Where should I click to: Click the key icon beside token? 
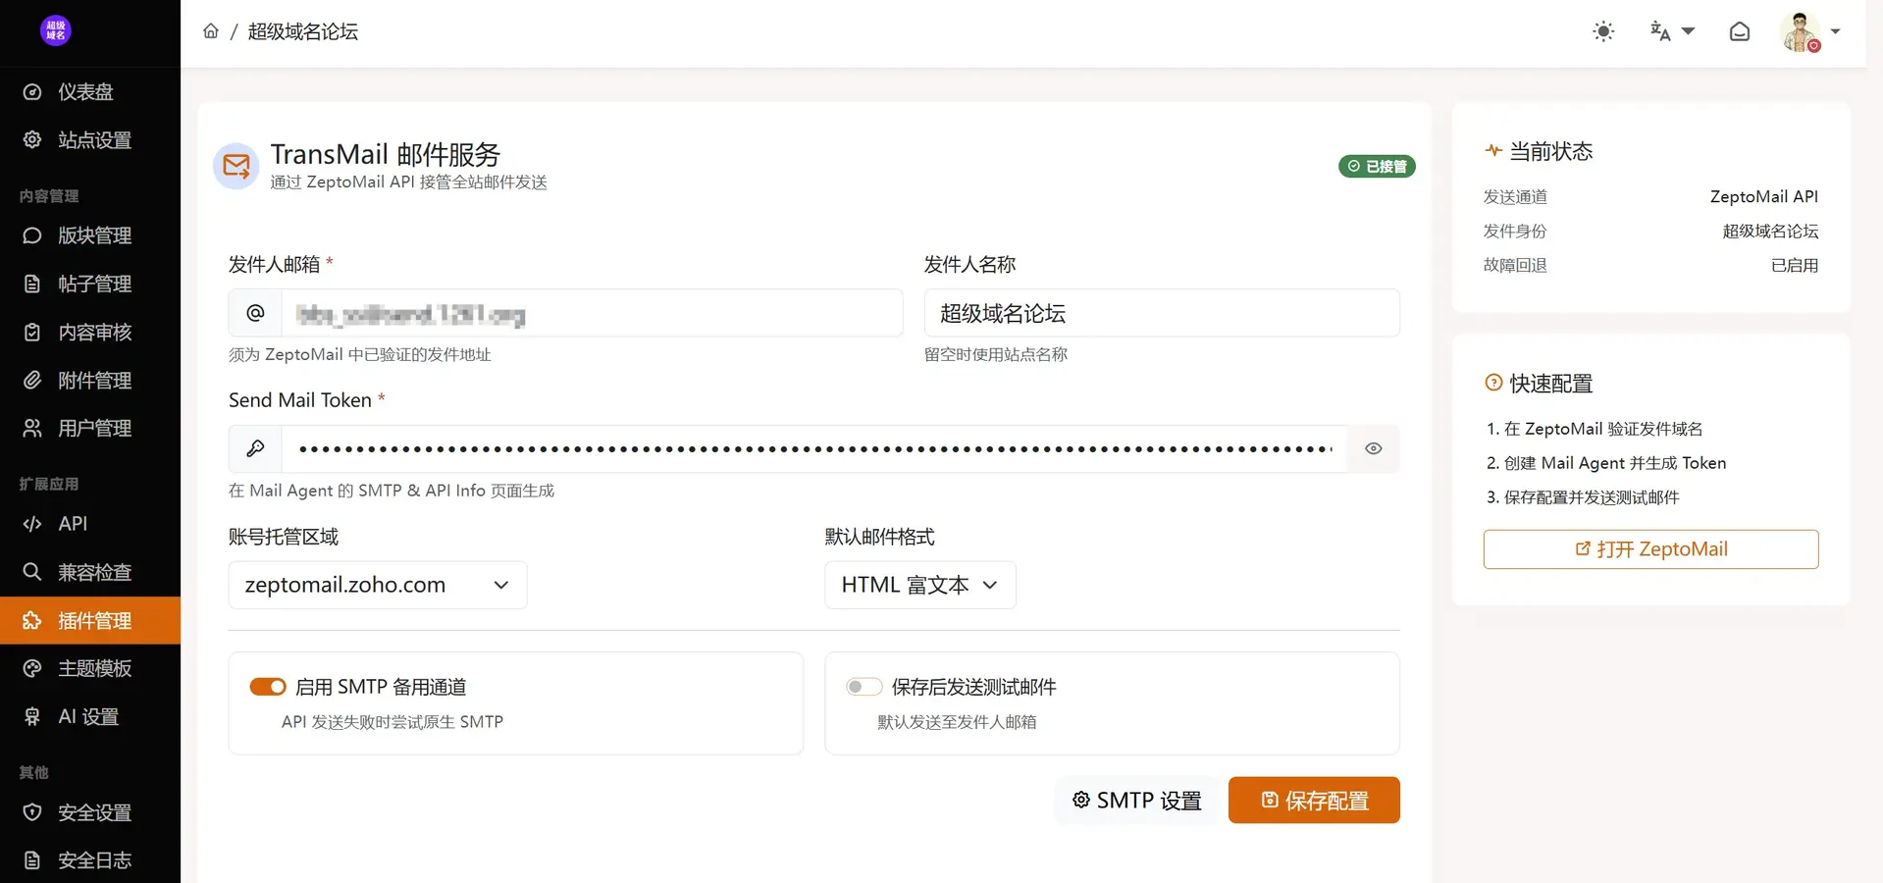(x=255, y=448)
